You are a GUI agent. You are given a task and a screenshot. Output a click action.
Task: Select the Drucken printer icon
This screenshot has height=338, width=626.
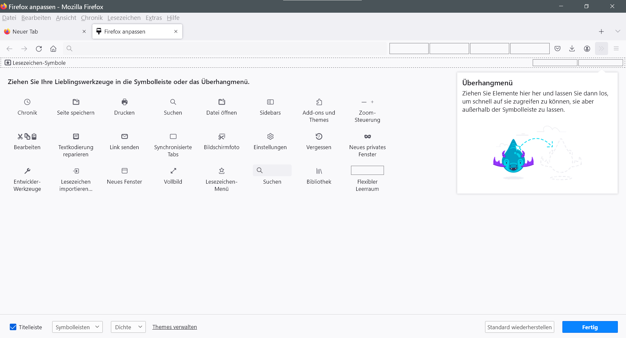pos(124,102)
